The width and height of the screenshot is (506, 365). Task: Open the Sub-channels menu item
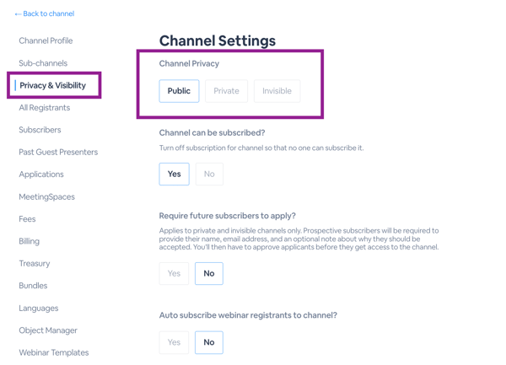(43, 63)
